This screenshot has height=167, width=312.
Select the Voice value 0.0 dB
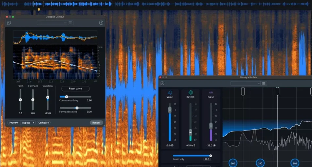click(x=170, y=145)
